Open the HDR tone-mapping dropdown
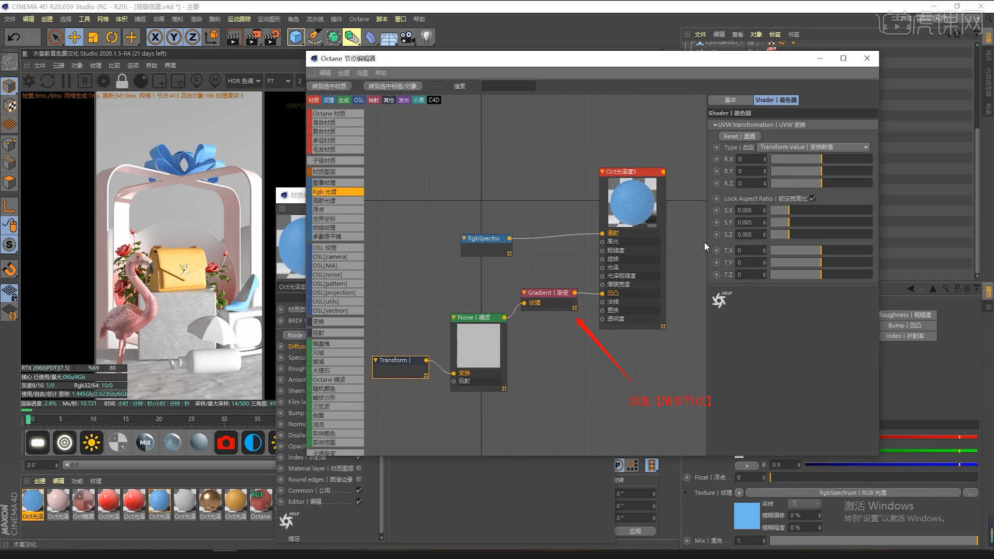 (x=243, y=81)
